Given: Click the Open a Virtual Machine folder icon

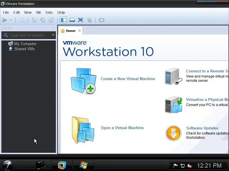Looking at the screenshot, I should tap(83, 130).
